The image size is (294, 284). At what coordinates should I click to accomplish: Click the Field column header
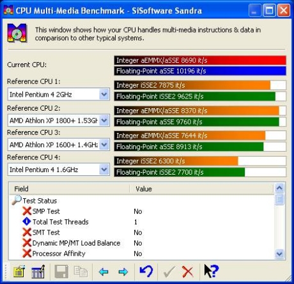69,189
